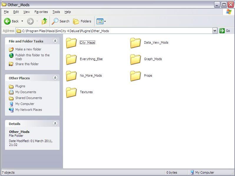Open the Search magnifier tool
Viewport: 235px width, 176px height.
(60, 21)
